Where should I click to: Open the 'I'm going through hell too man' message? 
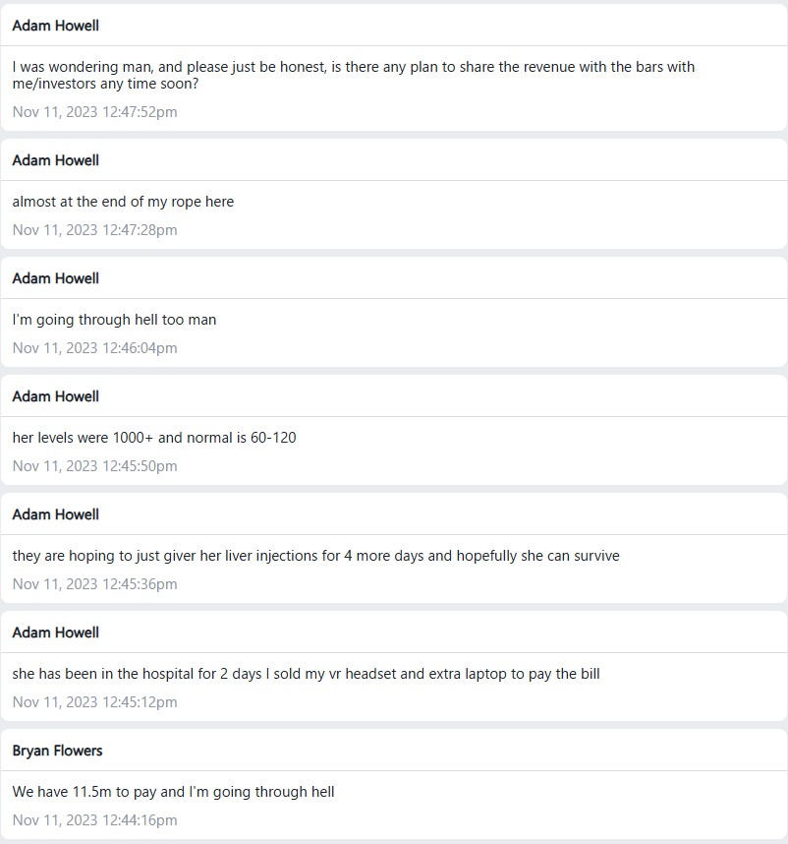(x=114, y=320)
